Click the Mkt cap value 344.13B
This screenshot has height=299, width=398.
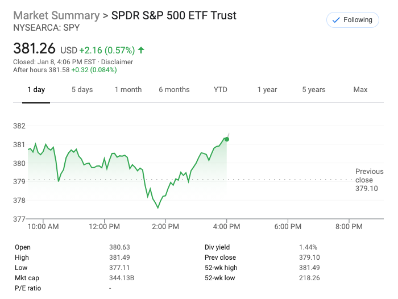pyautogui.click(x=121, y=278)
